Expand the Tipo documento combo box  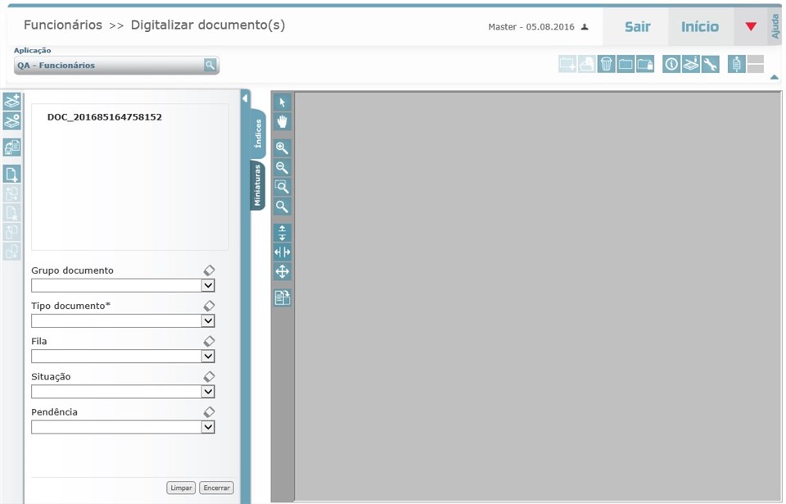point(210,320)
